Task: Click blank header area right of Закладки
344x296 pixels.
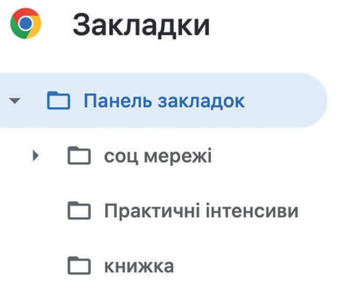Action: pyautogui.click(x=277, y=25)
